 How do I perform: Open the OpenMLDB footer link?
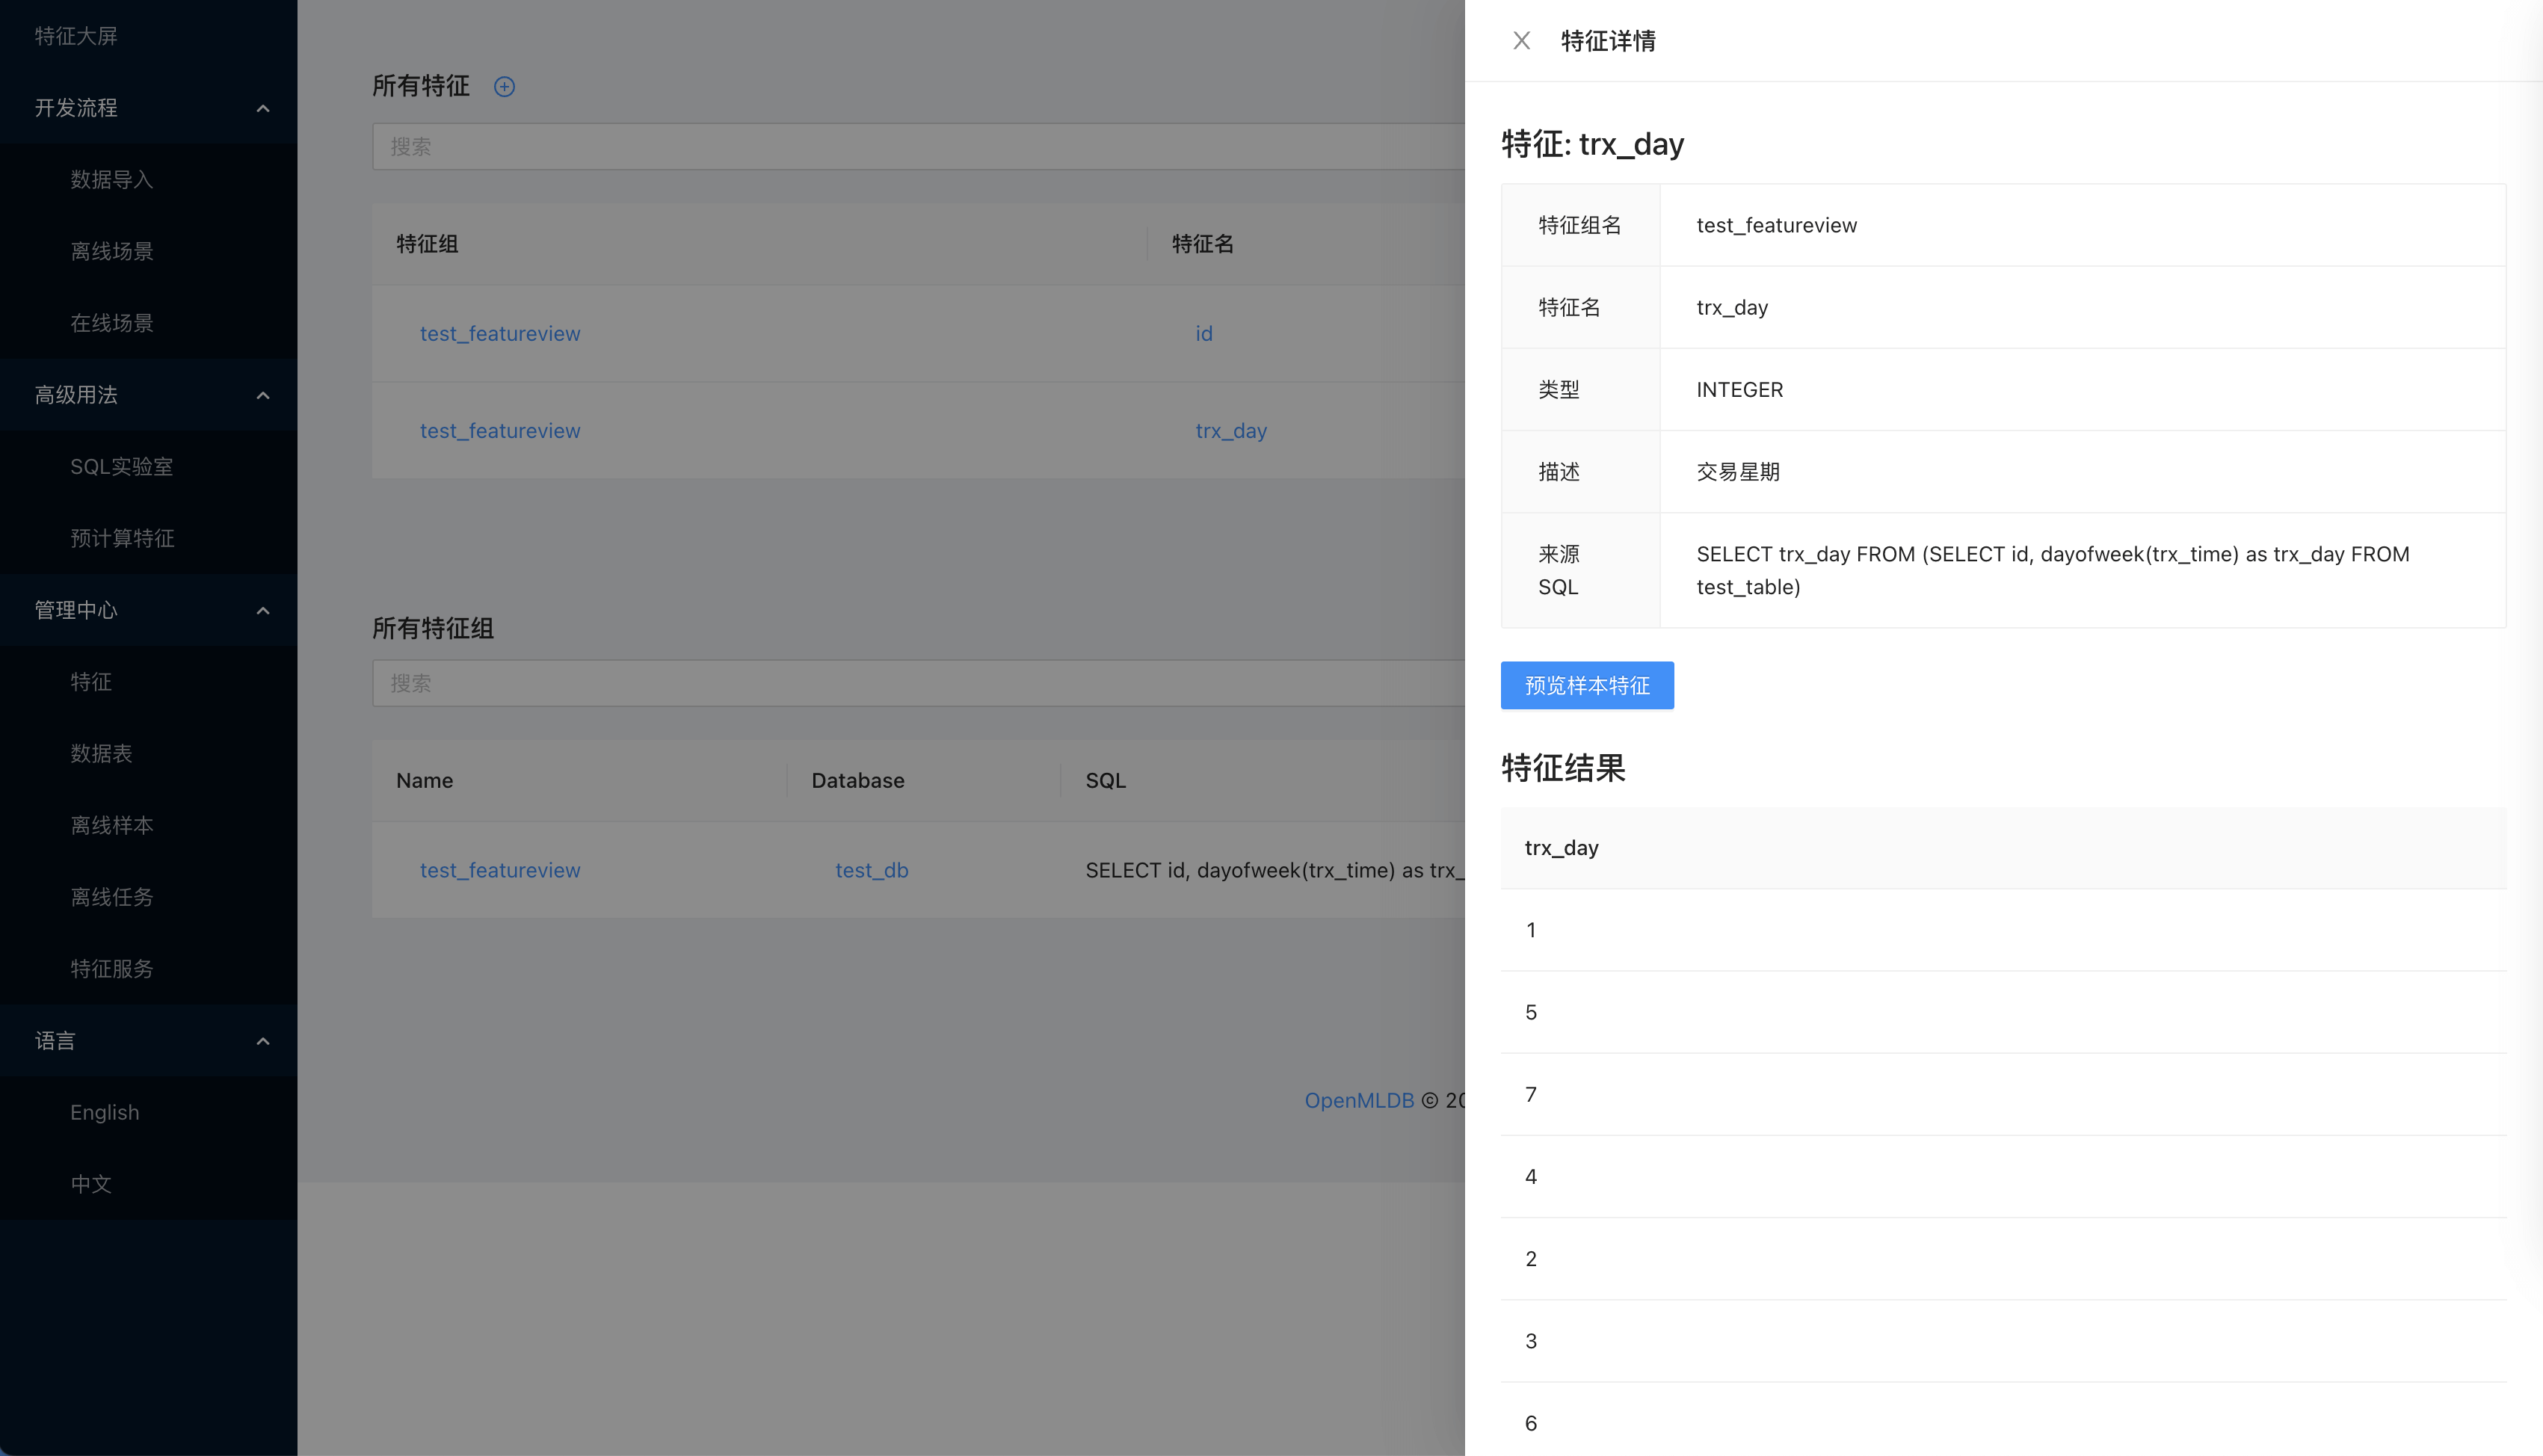1358,1100
